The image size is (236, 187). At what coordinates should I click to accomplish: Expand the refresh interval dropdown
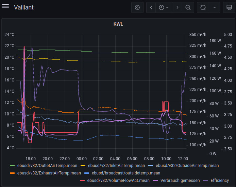pyautogui.click(x=214, y=7)
